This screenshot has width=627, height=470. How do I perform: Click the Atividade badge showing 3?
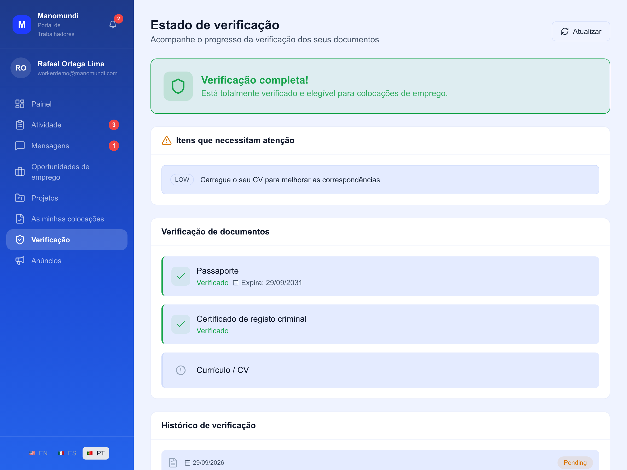tap(114, 125)
